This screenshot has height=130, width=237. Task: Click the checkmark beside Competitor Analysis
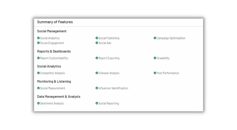click(x=39, y=73)
